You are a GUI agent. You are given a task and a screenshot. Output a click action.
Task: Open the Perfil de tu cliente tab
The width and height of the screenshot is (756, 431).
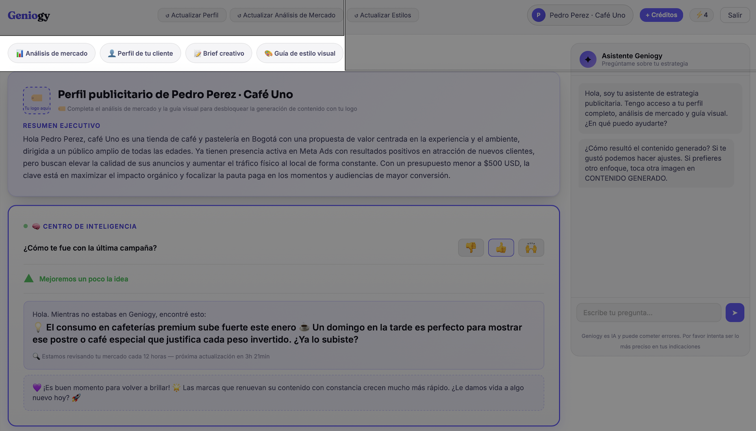coord(140,53)
